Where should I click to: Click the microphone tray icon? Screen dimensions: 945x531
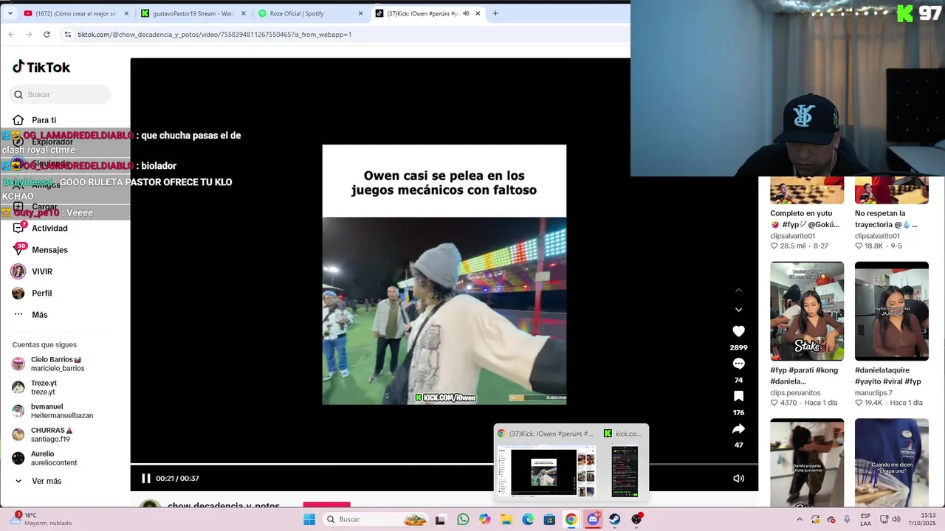point(847,519)
